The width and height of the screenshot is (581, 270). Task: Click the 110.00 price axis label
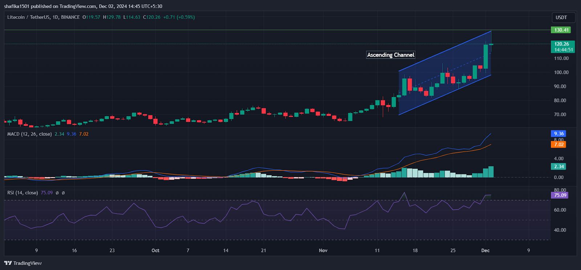[561, 58]
